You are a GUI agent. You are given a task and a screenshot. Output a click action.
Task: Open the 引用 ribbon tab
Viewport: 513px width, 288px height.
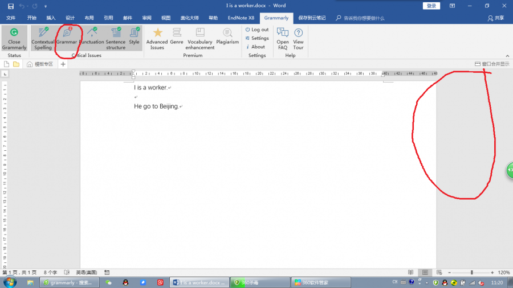click(x=108, y=18)
